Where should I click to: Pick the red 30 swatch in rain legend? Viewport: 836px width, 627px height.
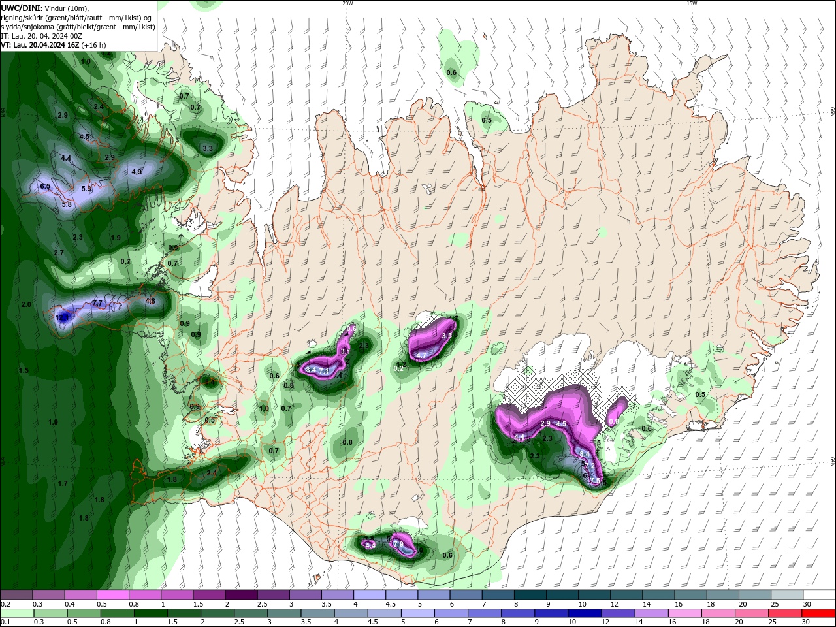pos(820,613)
